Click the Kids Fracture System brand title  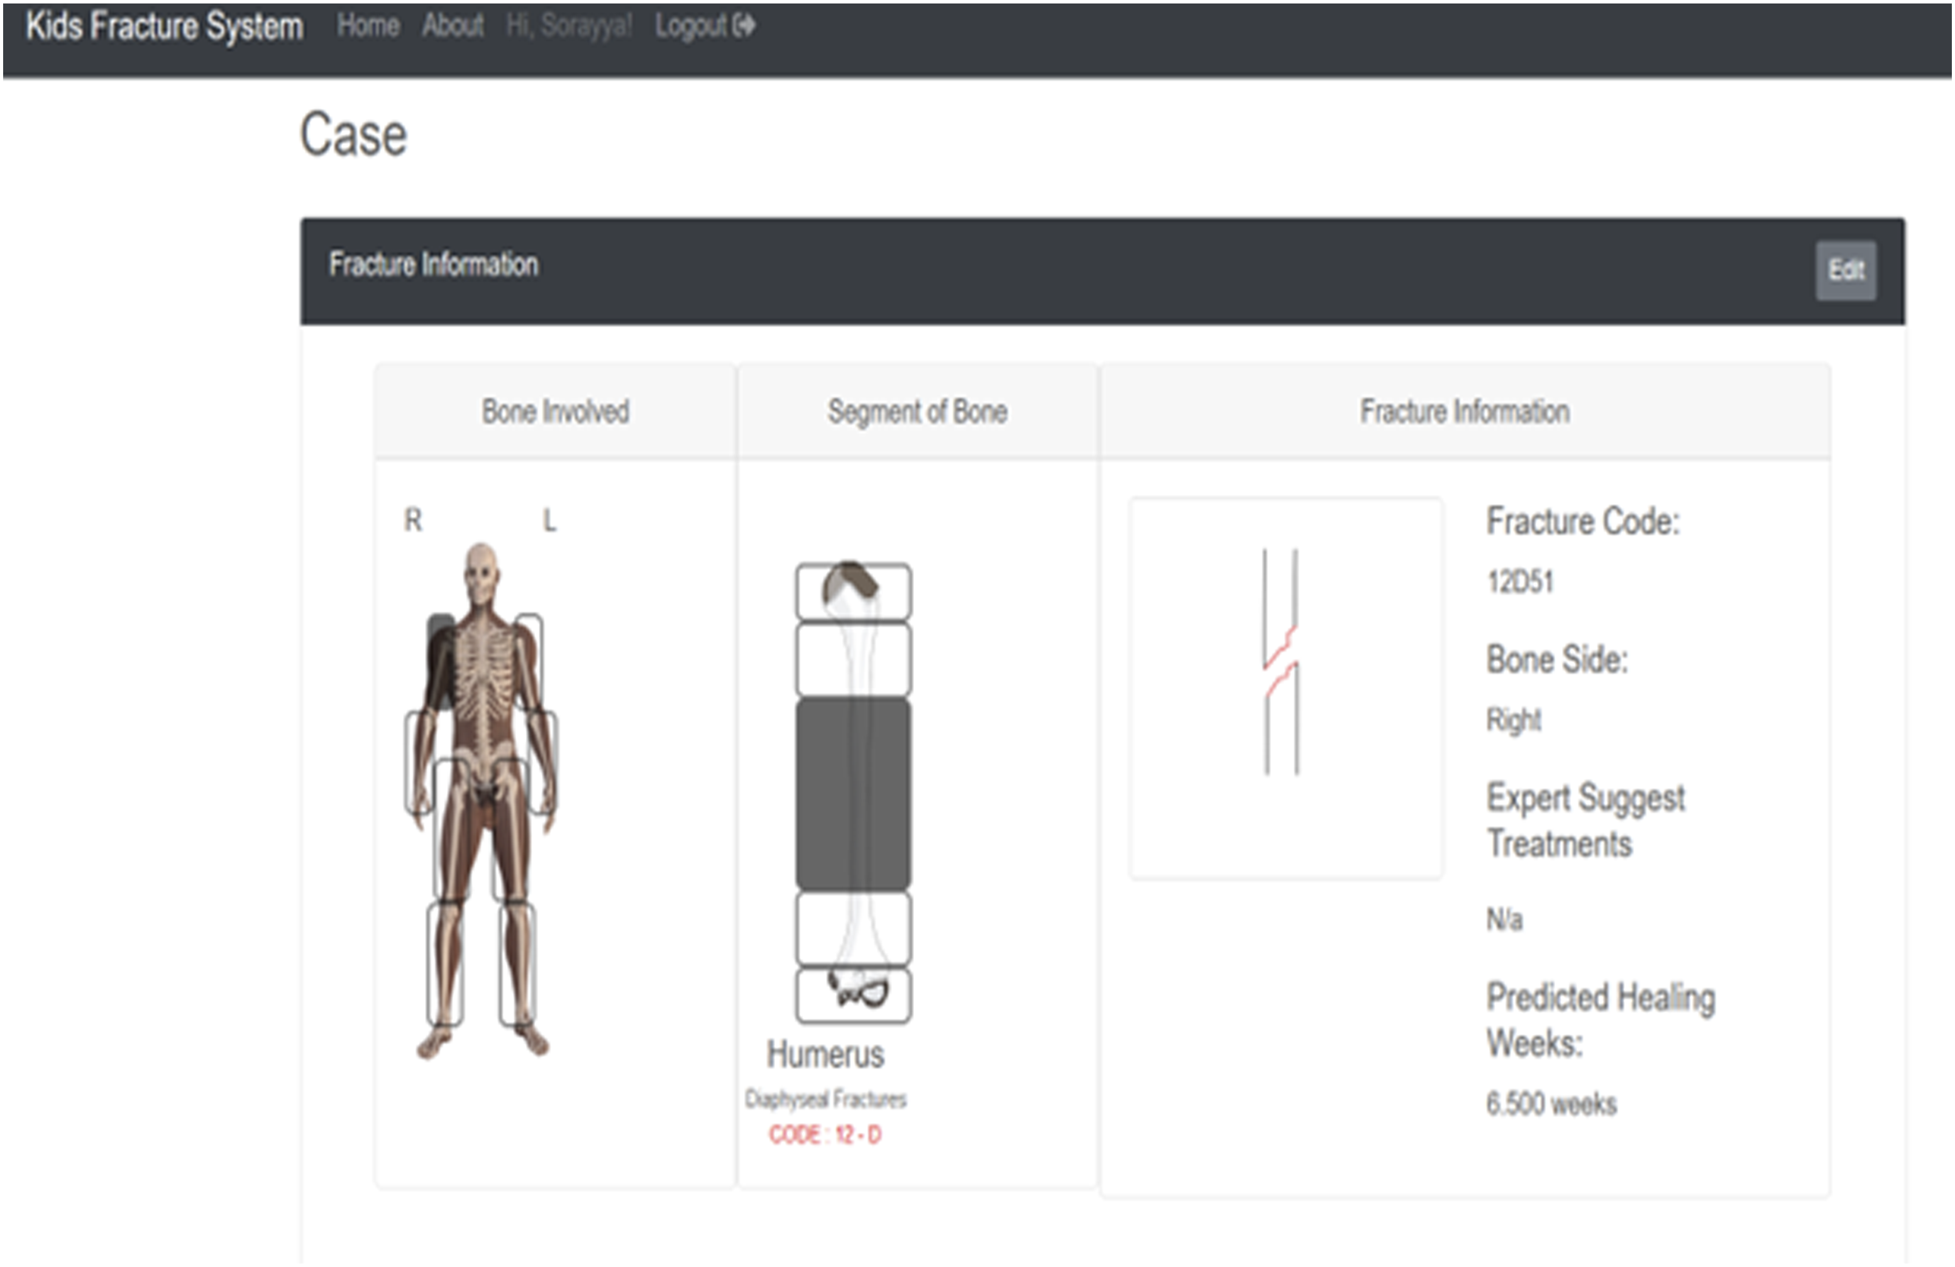tap(165, 26)
